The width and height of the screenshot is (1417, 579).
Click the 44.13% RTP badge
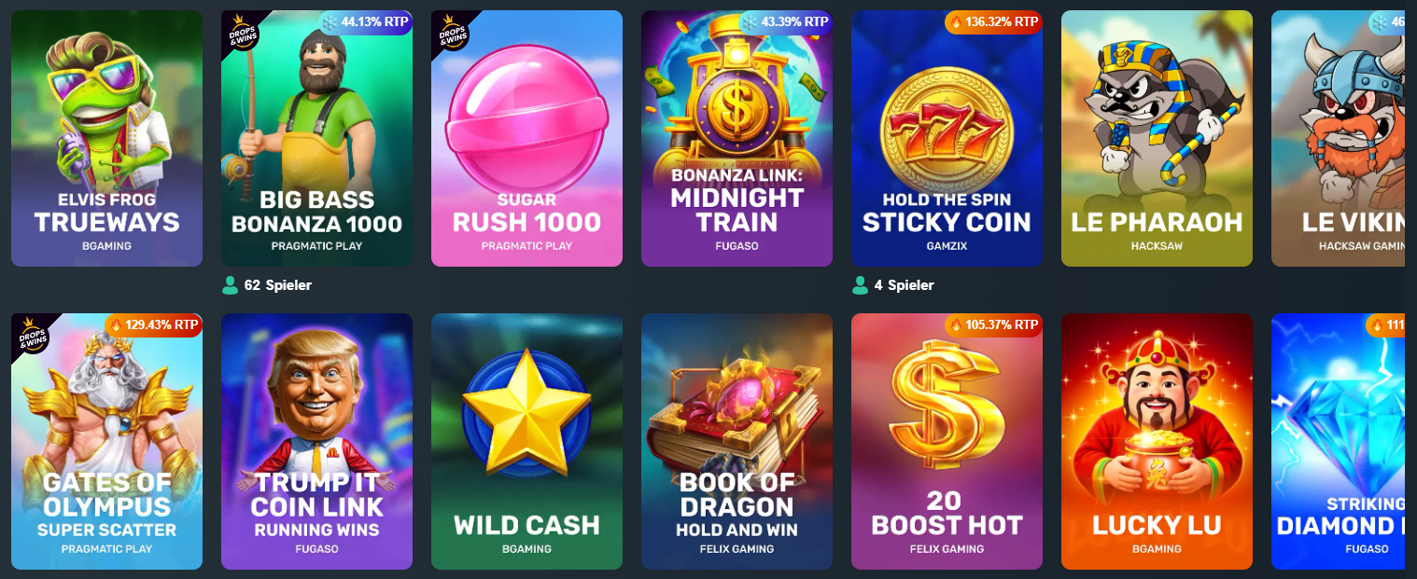(365, 22)
